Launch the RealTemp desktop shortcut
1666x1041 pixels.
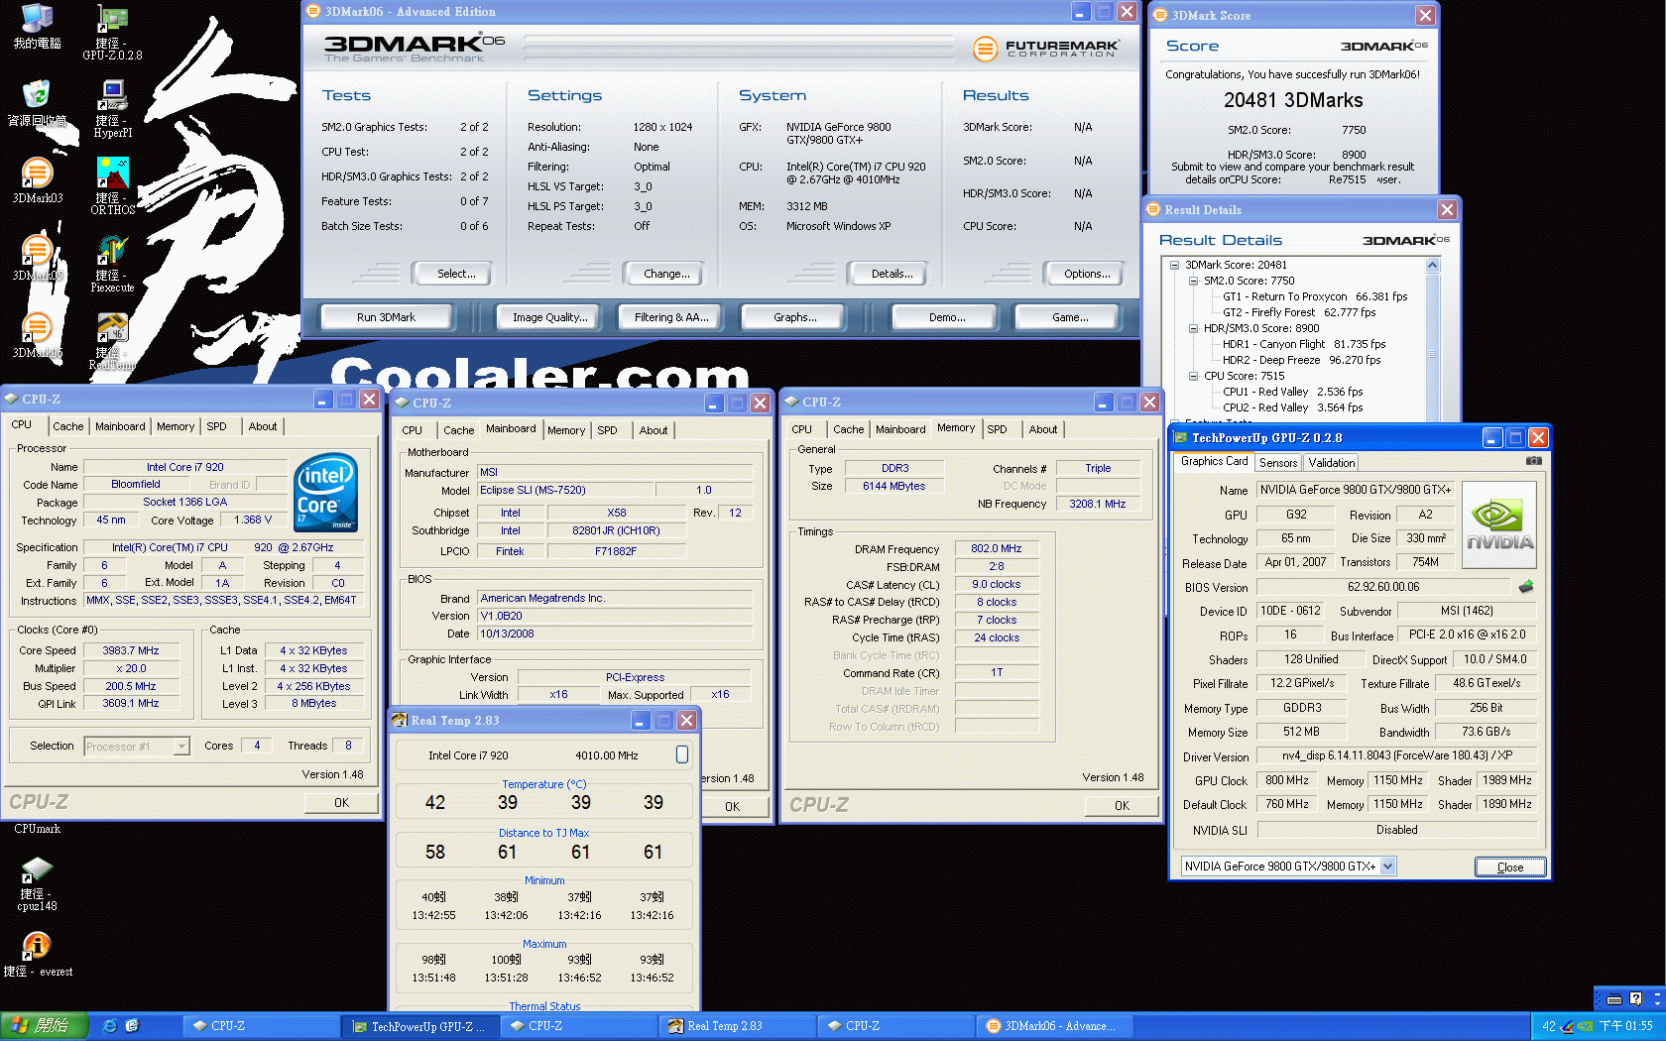click(x=112, y=341)
